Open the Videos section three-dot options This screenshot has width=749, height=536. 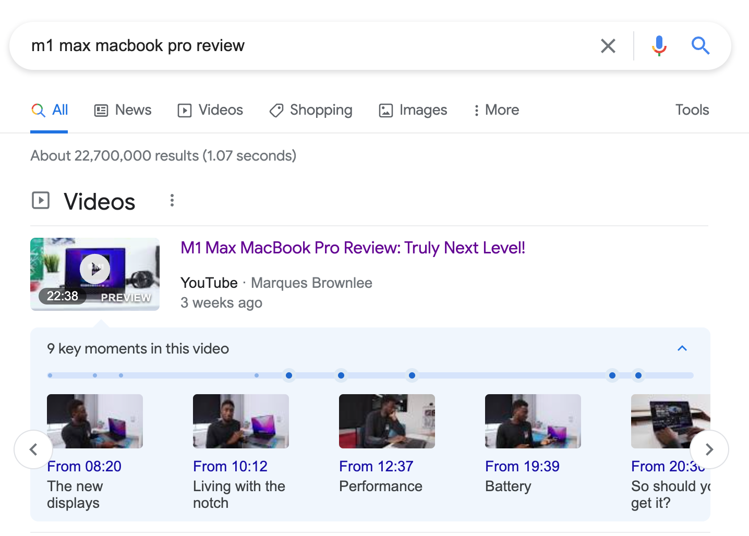[172, 201]
